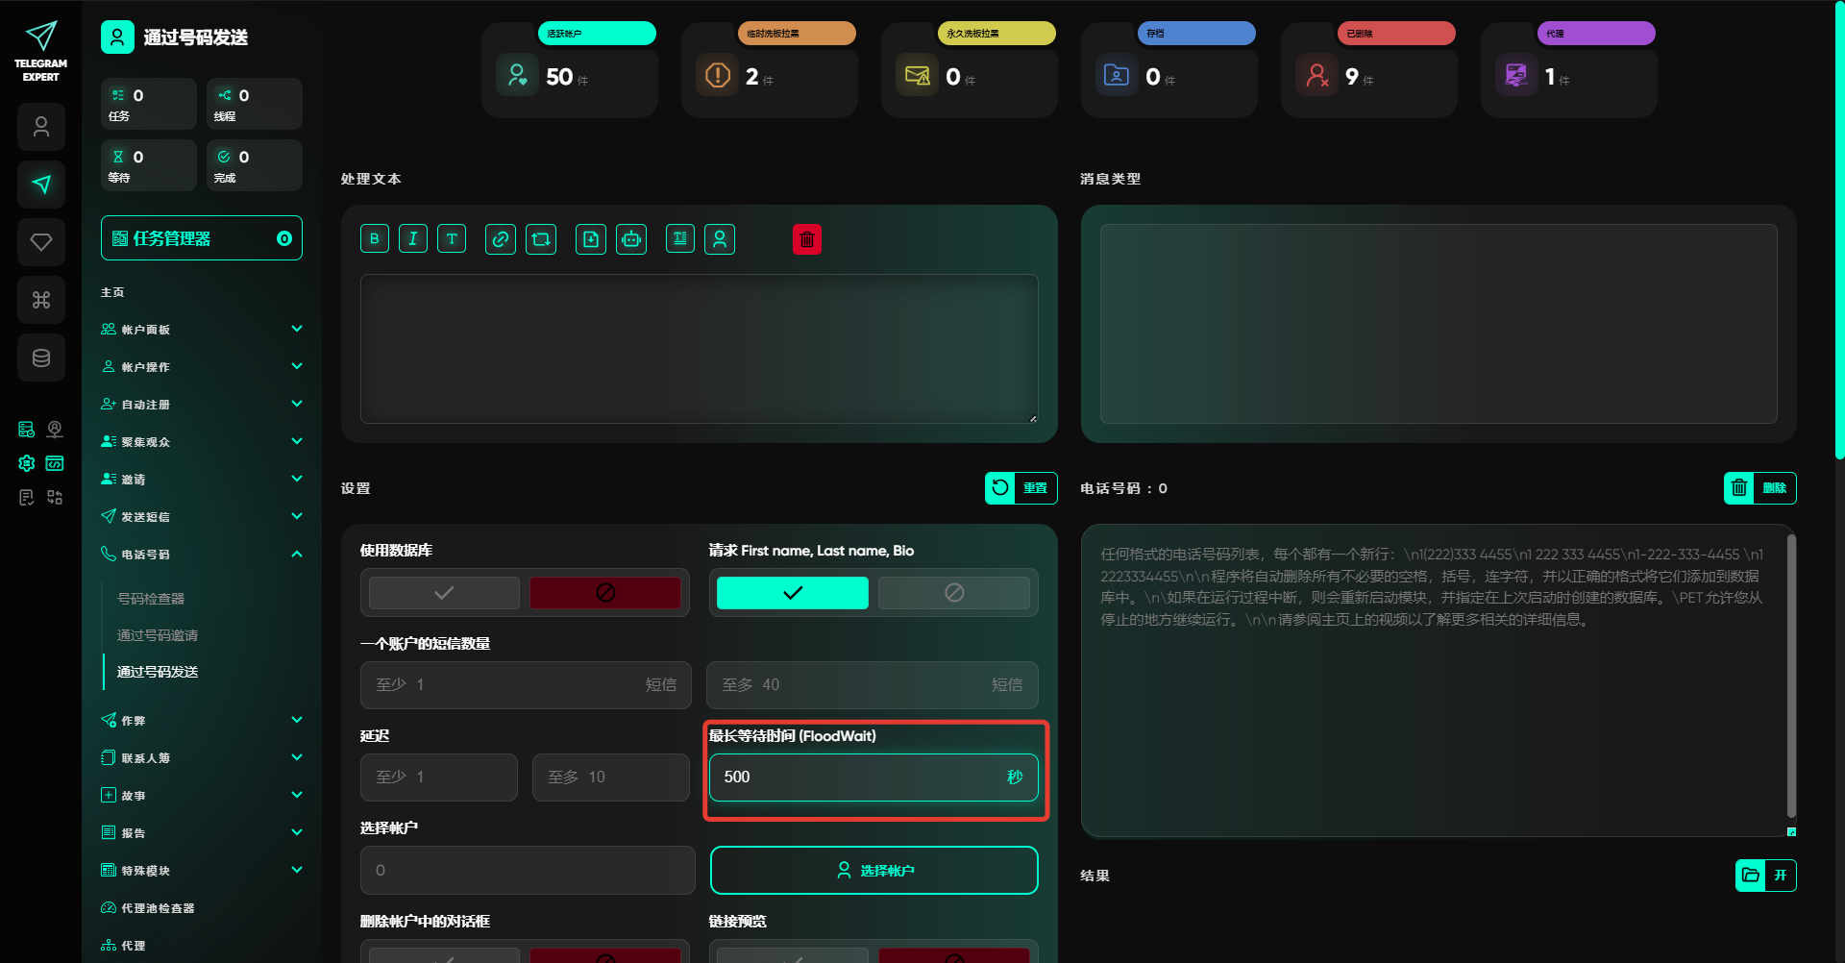
Task: Click the Italic formatting icon
Action: tap(413, 239)
